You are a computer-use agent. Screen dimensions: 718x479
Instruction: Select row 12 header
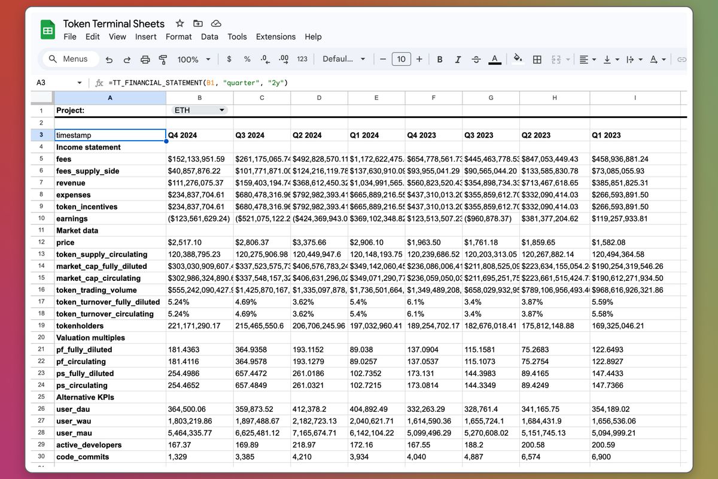[x=41, y=242]
